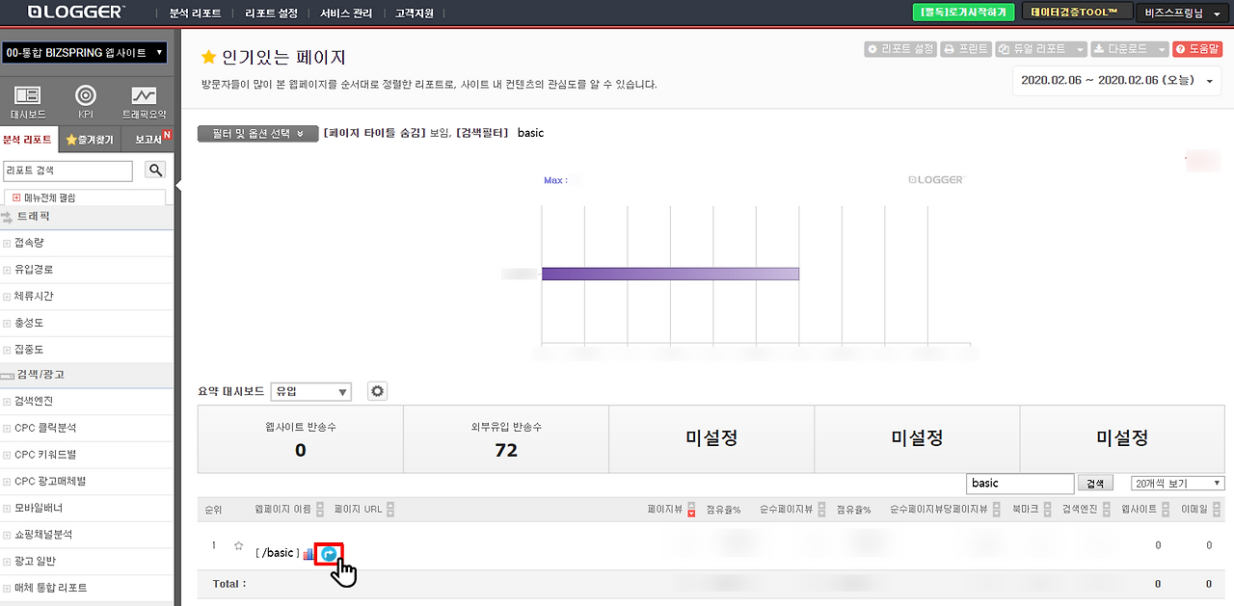Expand all menus with 메뉴전체 펼침
Screen dimensions: 1234x606
43,198
